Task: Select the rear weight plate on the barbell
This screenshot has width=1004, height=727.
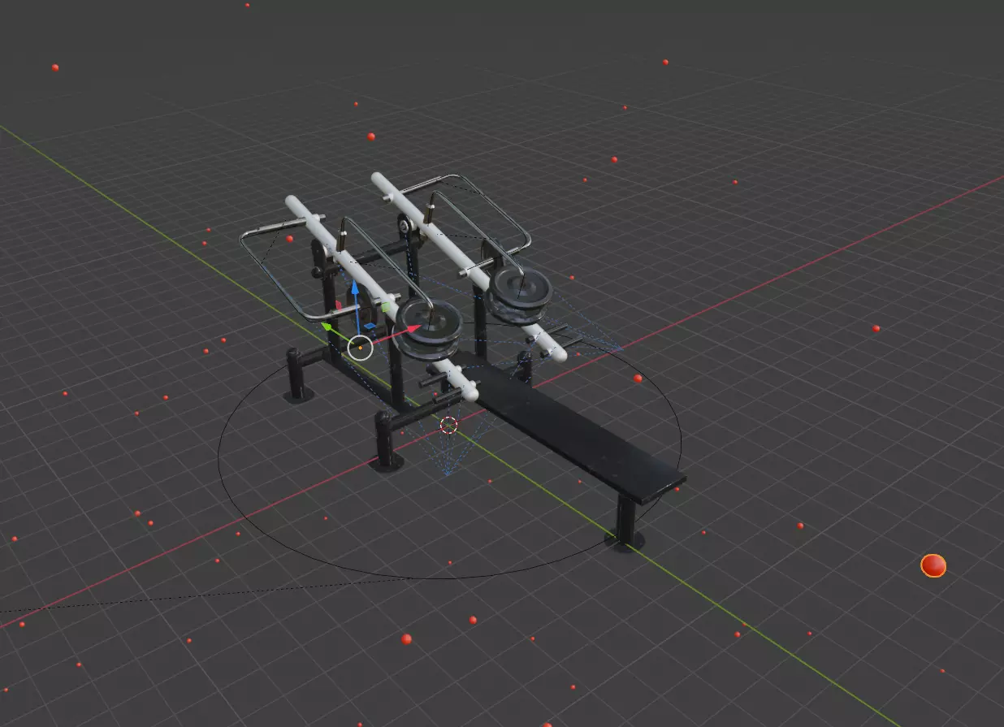Action: point(521,295)
